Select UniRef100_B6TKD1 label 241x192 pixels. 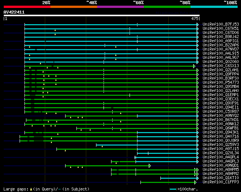[x=221, y=120]
